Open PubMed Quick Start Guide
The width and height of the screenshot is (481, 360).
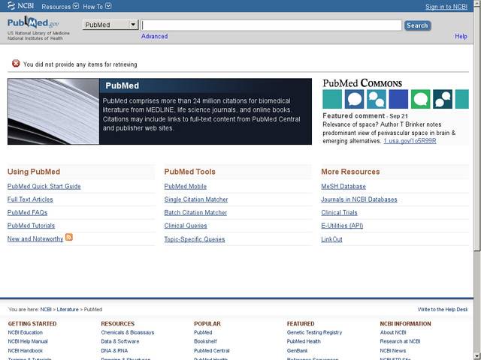tap(44, 186)
